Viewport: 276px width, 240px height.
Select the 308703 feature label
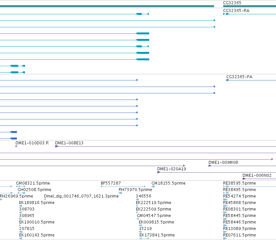click(x=27, y=209)
